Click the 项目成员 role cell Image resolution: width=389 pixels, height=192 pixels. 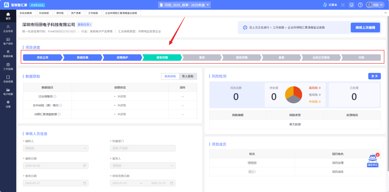pos(337,172)
